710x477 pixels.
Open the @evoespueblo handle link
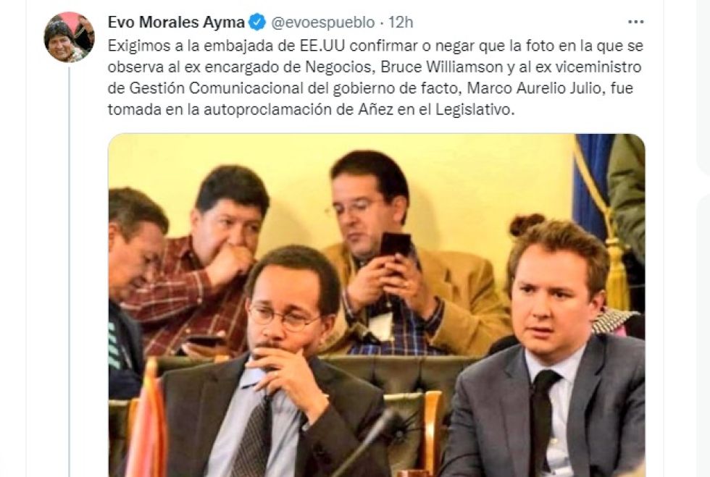pyautogui.click(x=323, y=22)
